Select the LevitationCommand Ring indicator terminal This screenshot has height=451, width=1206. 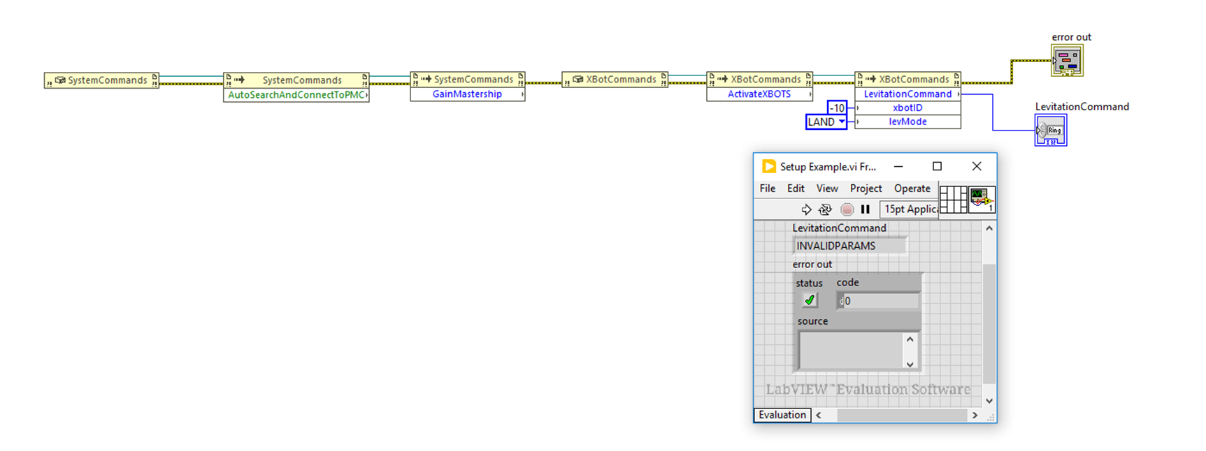point(1051,131)
